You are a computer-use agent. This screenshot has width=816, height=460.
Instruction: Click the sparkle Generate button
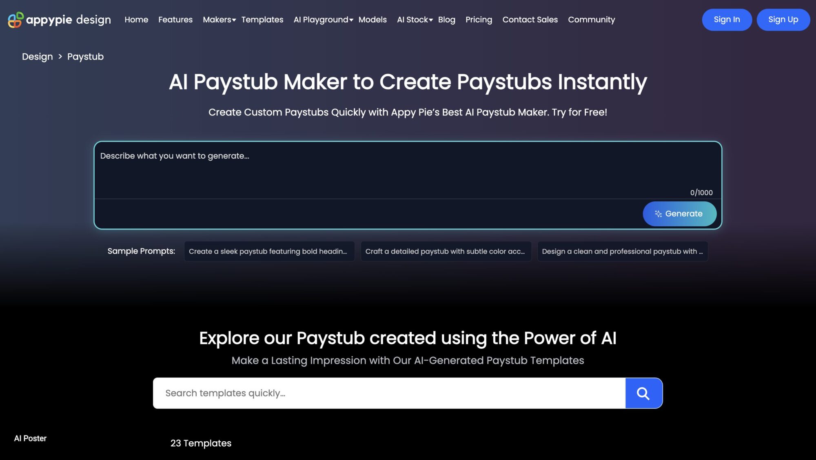pos(679,214)
